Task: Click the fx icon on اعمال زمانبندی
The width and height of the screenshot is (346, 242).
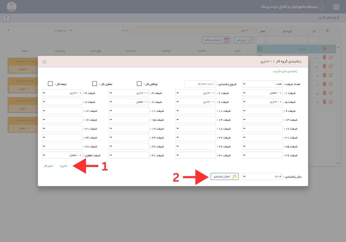Action: click(x=235, y=176)
